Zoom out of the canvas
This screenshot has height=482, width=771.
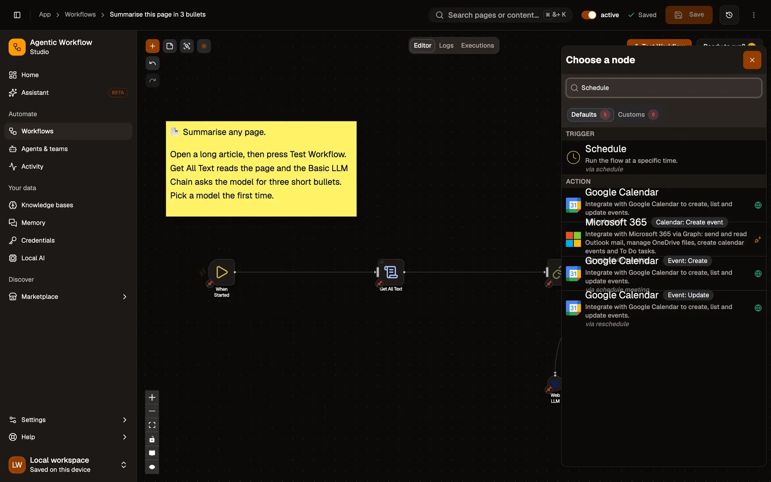coord(152,411)
